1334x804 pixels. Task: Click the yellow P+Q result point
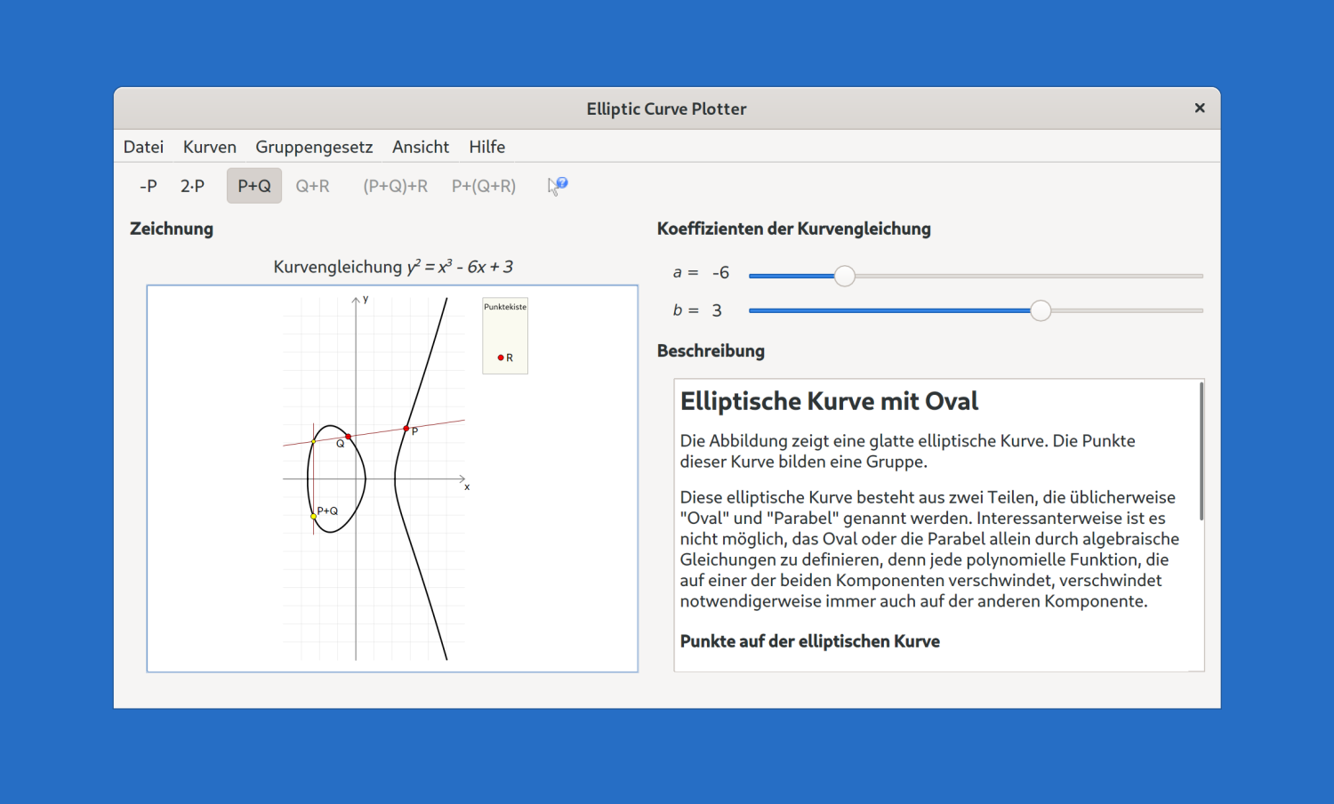313,517
